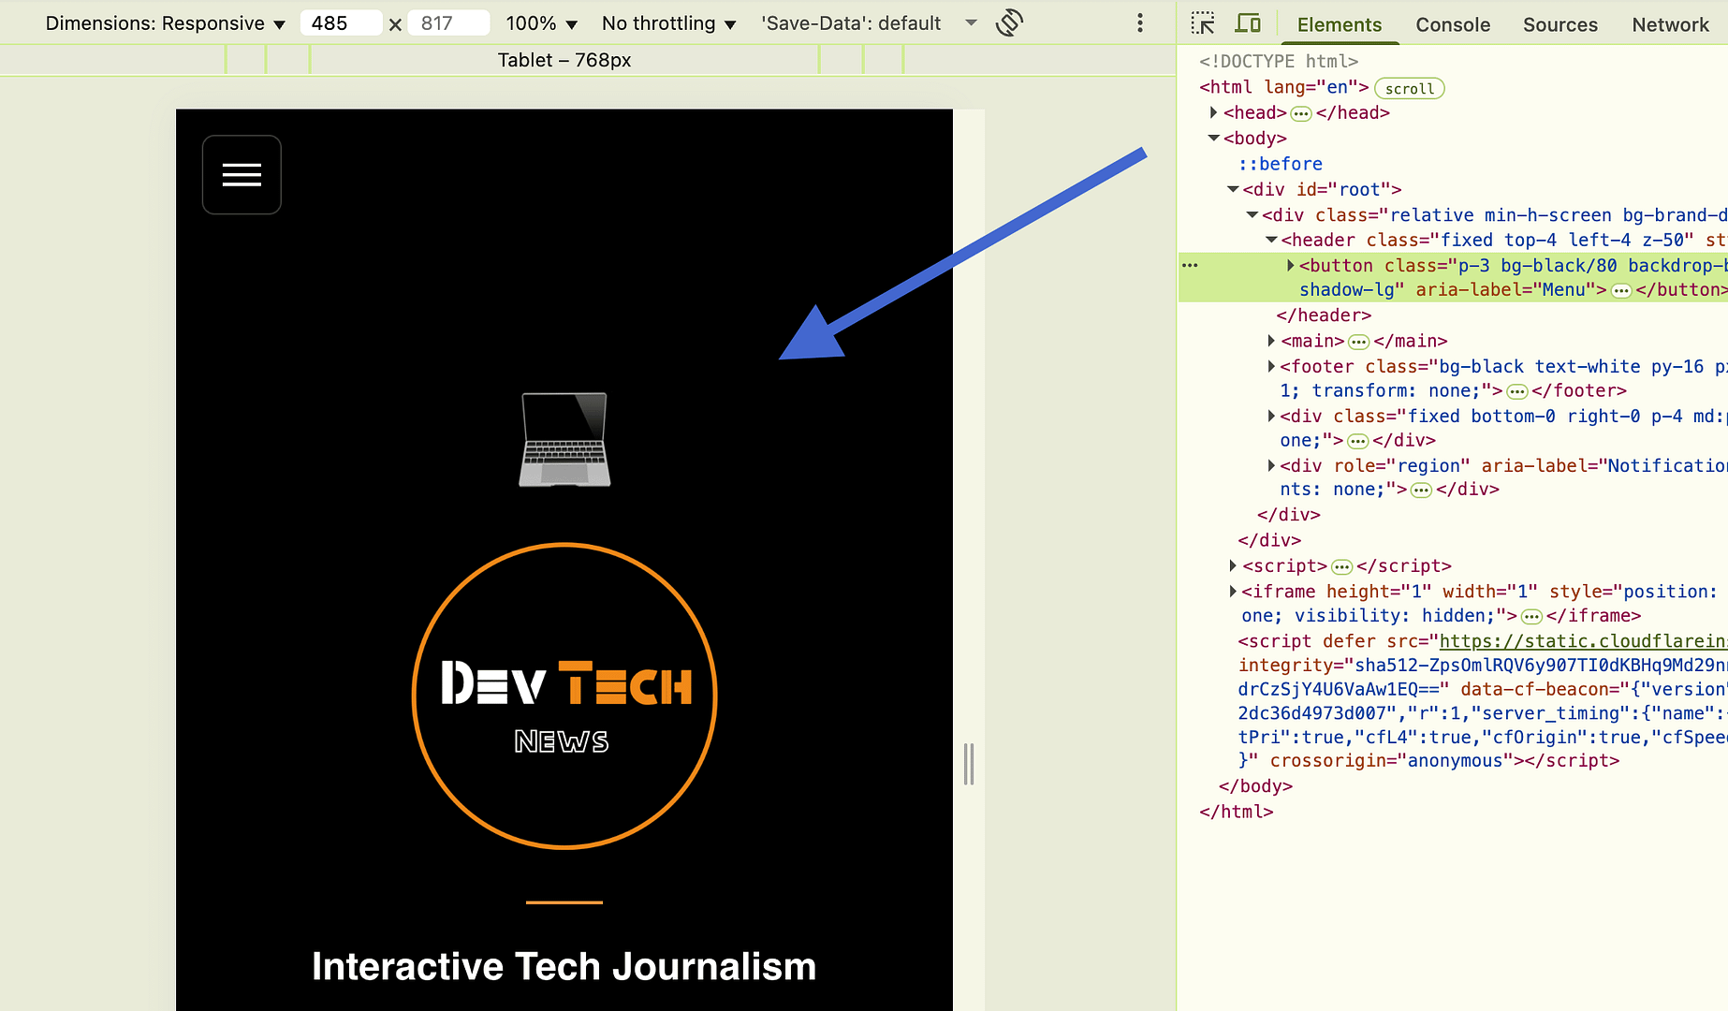
Task: Click the scroll badge on html element
Action: (x=1409, y=88)
